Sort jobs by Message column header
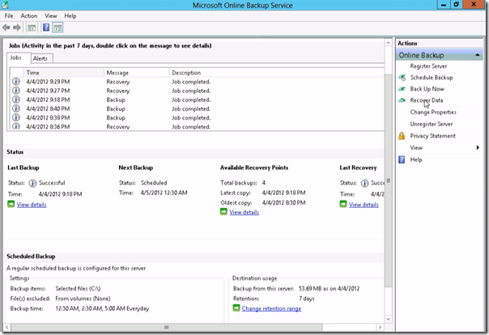The width and height of the screenshot is (489, 335). [137, 73]
